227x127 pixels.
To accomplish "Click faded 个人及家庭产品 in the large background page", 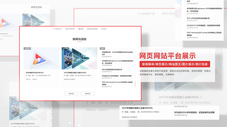I will coord(146,14).
